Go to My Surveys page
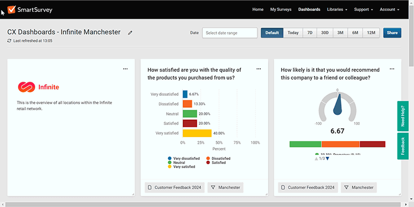Image resolution: width=414 pixels, height=207 pixels. (x=280, y=9)
